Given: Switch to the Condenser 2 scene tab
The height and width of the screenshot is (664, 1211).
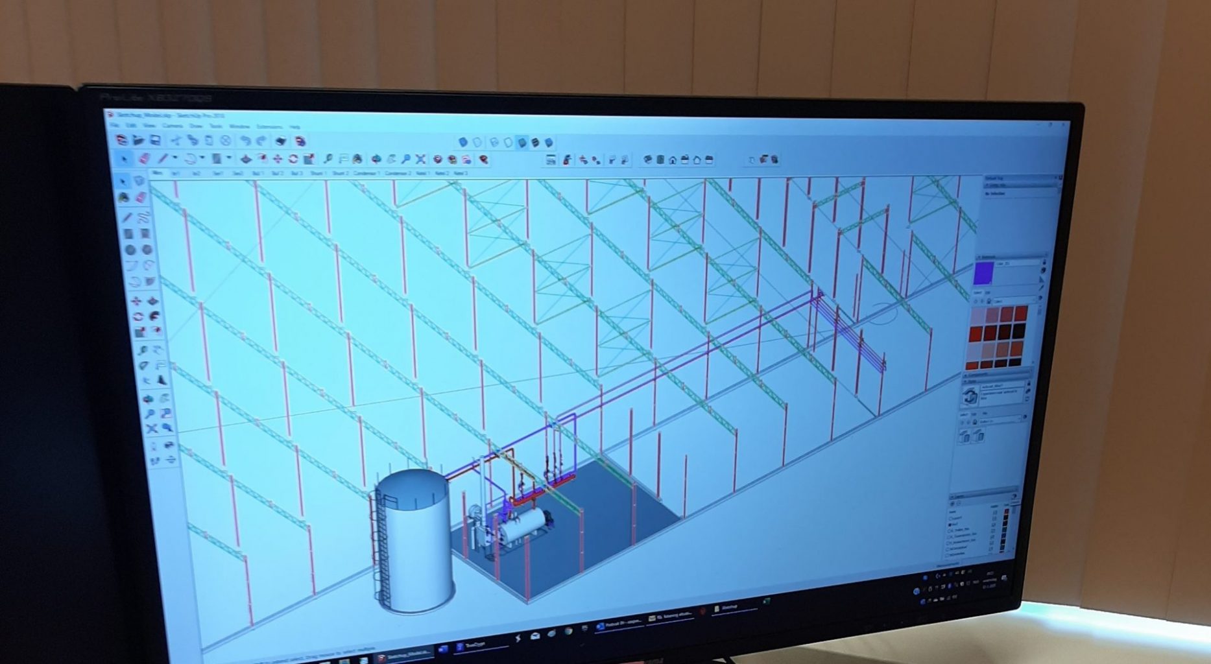Looking at the screenshot, I should pos(398,173).
